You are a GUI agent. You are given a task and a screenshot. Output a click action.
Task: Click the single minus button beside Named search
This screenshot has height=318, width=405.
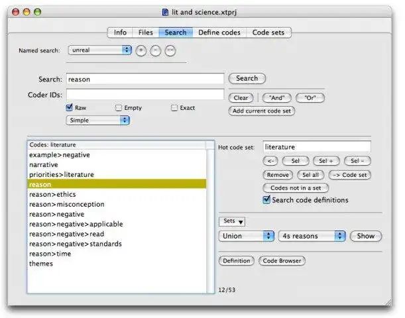[x=156, y=50]
